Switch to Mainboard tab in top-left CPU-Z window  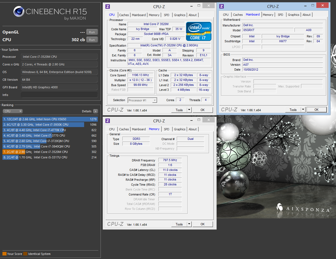[x=139, y=15]
